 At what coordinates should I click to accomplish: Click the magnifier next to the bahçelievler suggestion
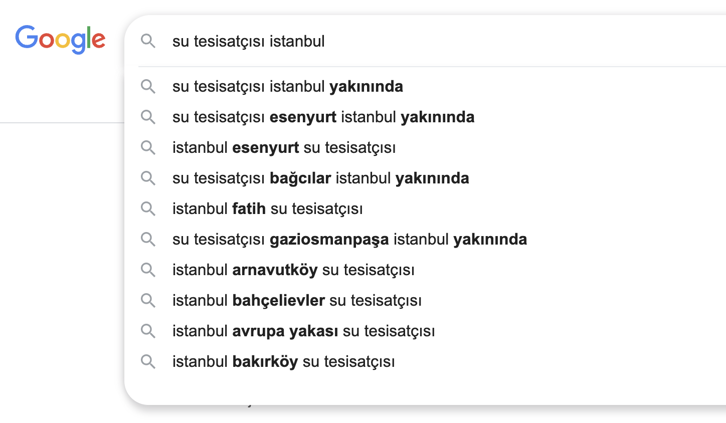click(148, 300)
